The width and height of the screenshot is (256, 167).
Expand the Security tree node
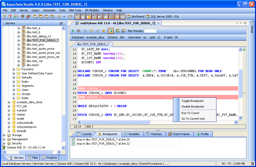4,143
